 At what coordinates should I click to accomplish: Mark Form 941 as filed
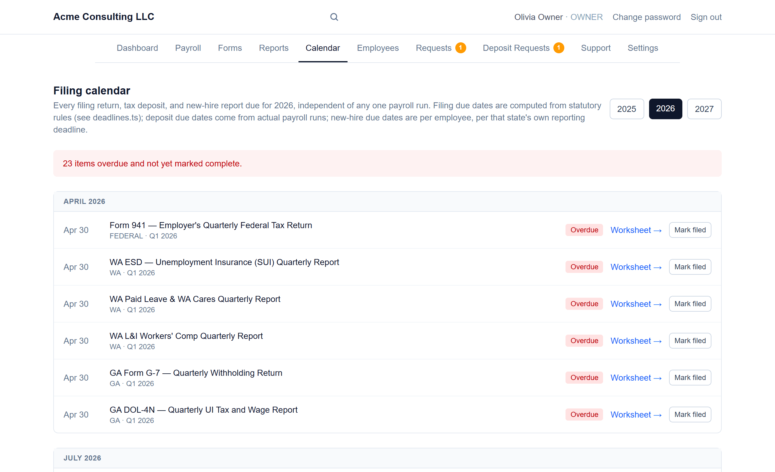690,230
